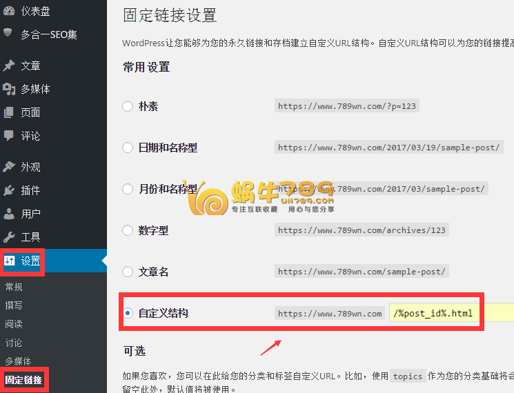Click the custom structure field /%post_id%.html
Image resolution: width=514 pixels, height=393 pixels.
451,313
